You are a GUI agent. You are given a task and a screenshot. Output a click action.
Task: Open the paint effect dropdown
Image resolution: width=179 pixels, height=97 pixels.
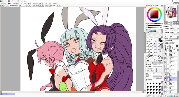pos(178,33)
